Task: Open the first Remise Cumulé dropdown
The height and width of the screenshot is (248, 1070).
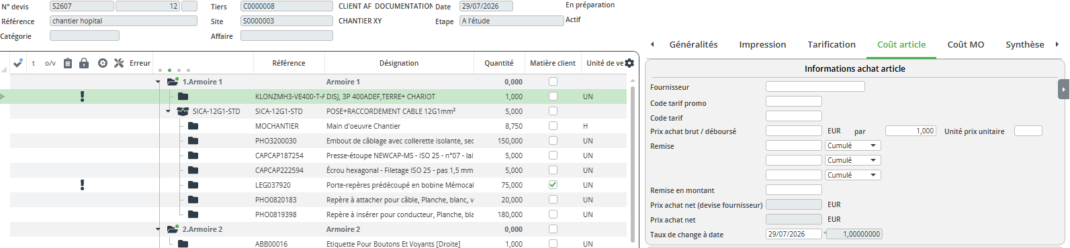Action: coord(852,145)
